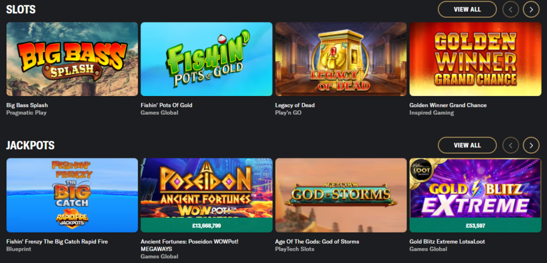Launch Legacy of Dead game tile
The height and width of the screenshot is (263, 547).
pyautogui.click(x=341, y=59)
